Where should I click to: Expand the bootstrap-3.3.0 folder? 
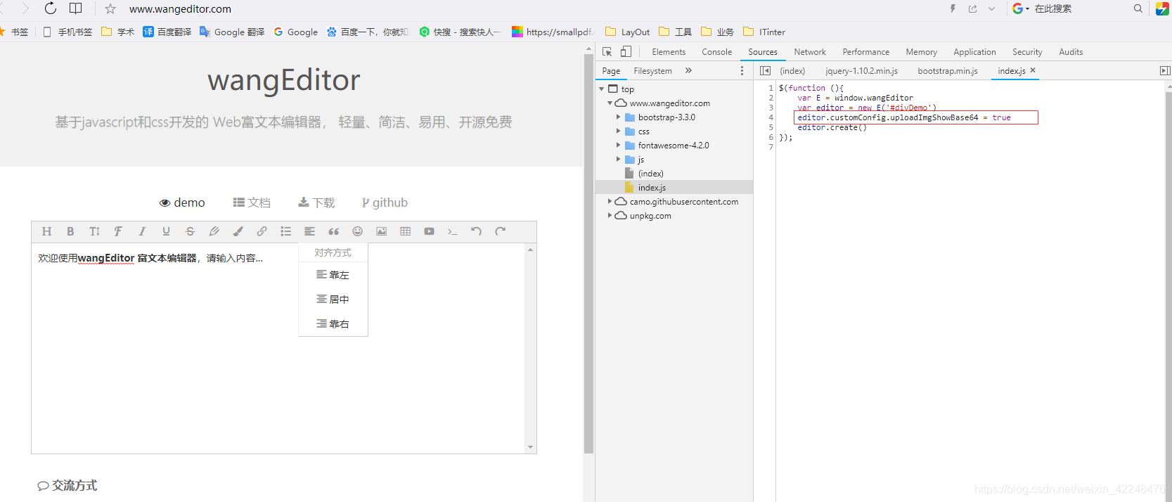[x=619, y=117]
